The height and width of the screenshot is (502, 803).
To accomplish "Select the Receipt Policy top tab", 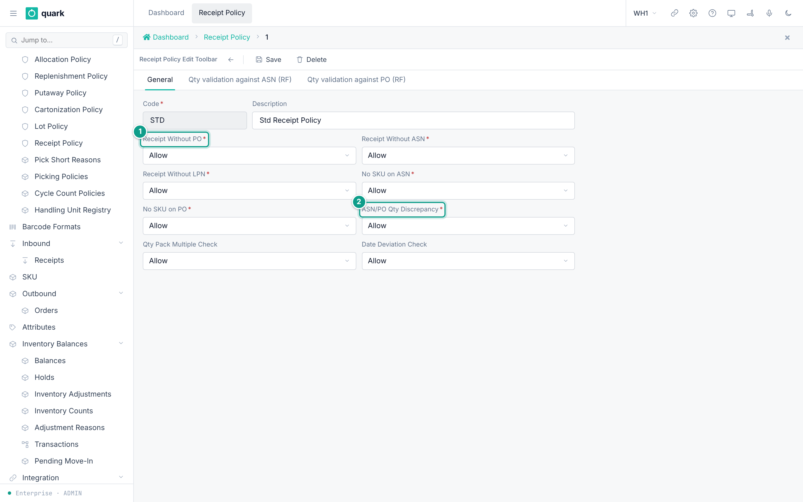I will coord(222,13).
